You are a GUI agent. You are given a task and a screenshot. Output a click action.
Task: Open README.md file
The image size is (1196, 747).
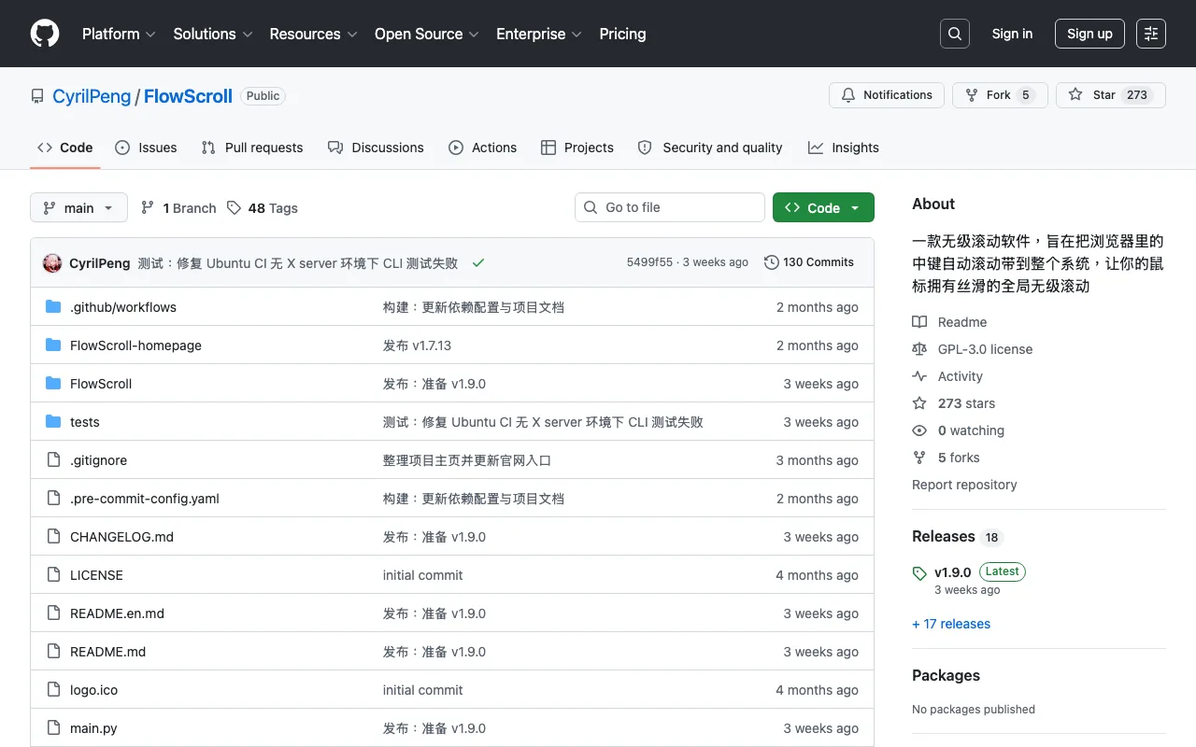[x=107, y=652]
